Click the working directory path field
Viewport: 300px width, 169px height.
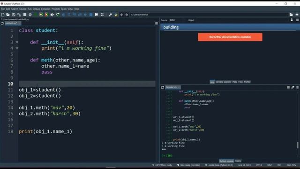point(210,15)
